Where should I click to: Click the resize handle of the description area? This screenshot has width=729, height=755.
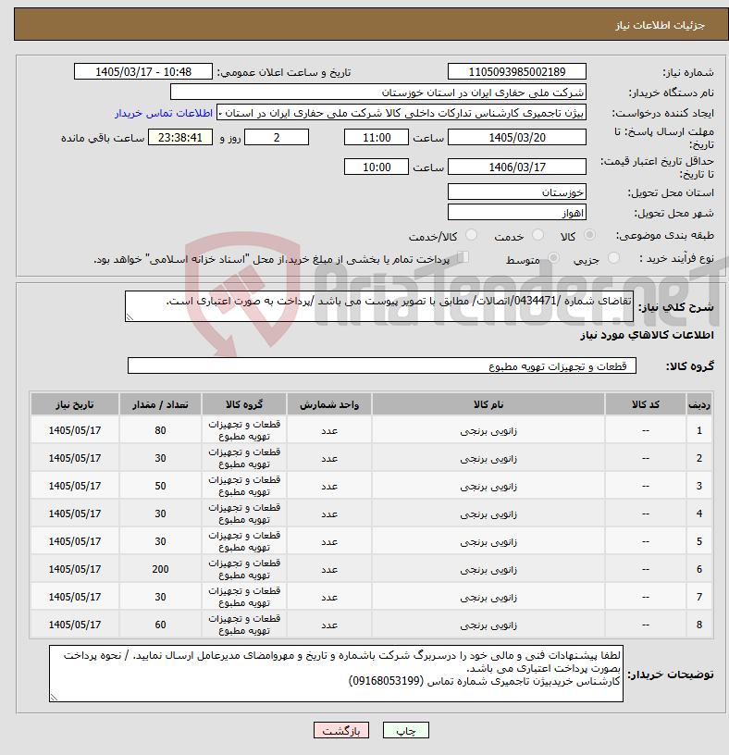click(x=129, y=316)
